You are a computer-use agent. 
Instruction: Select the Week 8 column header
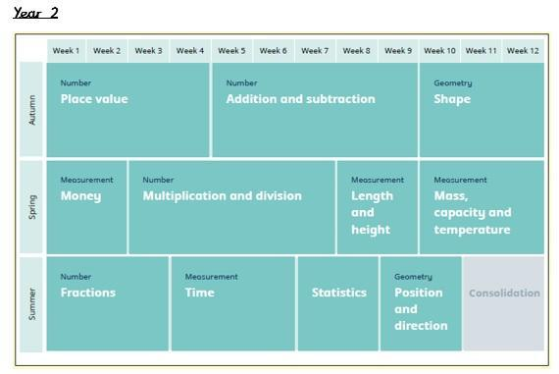357,51
